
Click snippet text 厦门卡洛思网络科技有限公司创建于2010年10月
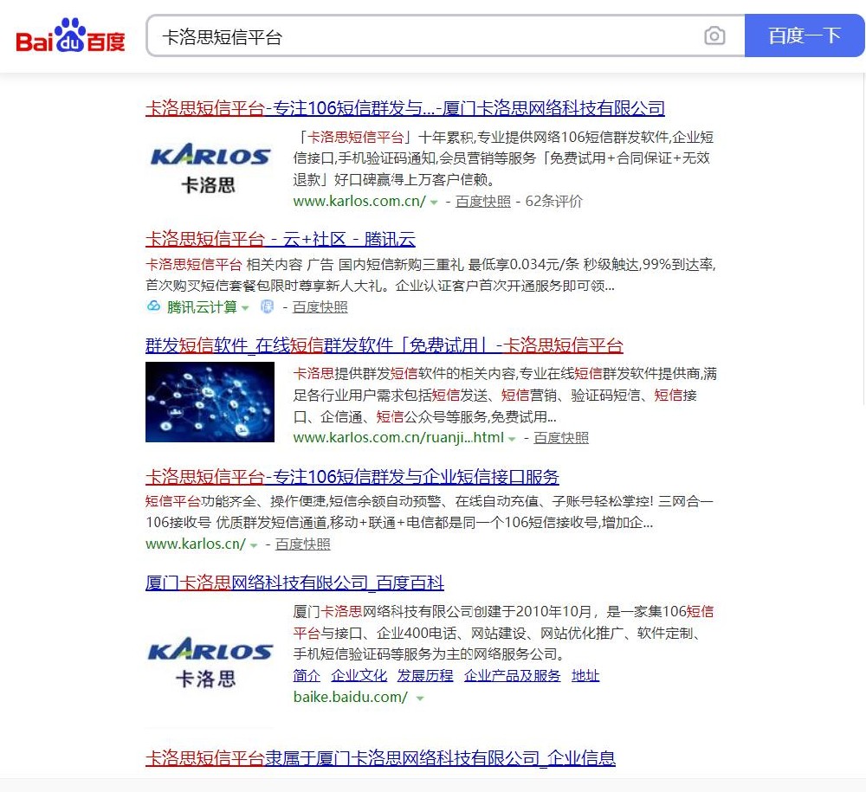click(x=443, y=611)
